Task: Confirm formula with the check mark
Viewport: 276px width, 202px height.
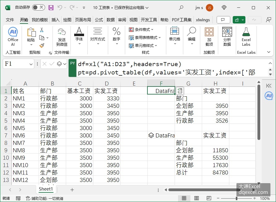Action: coord(52,64)
